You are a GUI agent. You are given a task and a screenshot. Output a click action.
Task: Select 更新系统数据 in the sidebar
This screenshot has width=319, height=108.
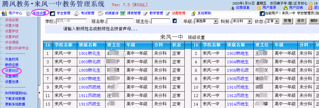click(x=15, y=104)
